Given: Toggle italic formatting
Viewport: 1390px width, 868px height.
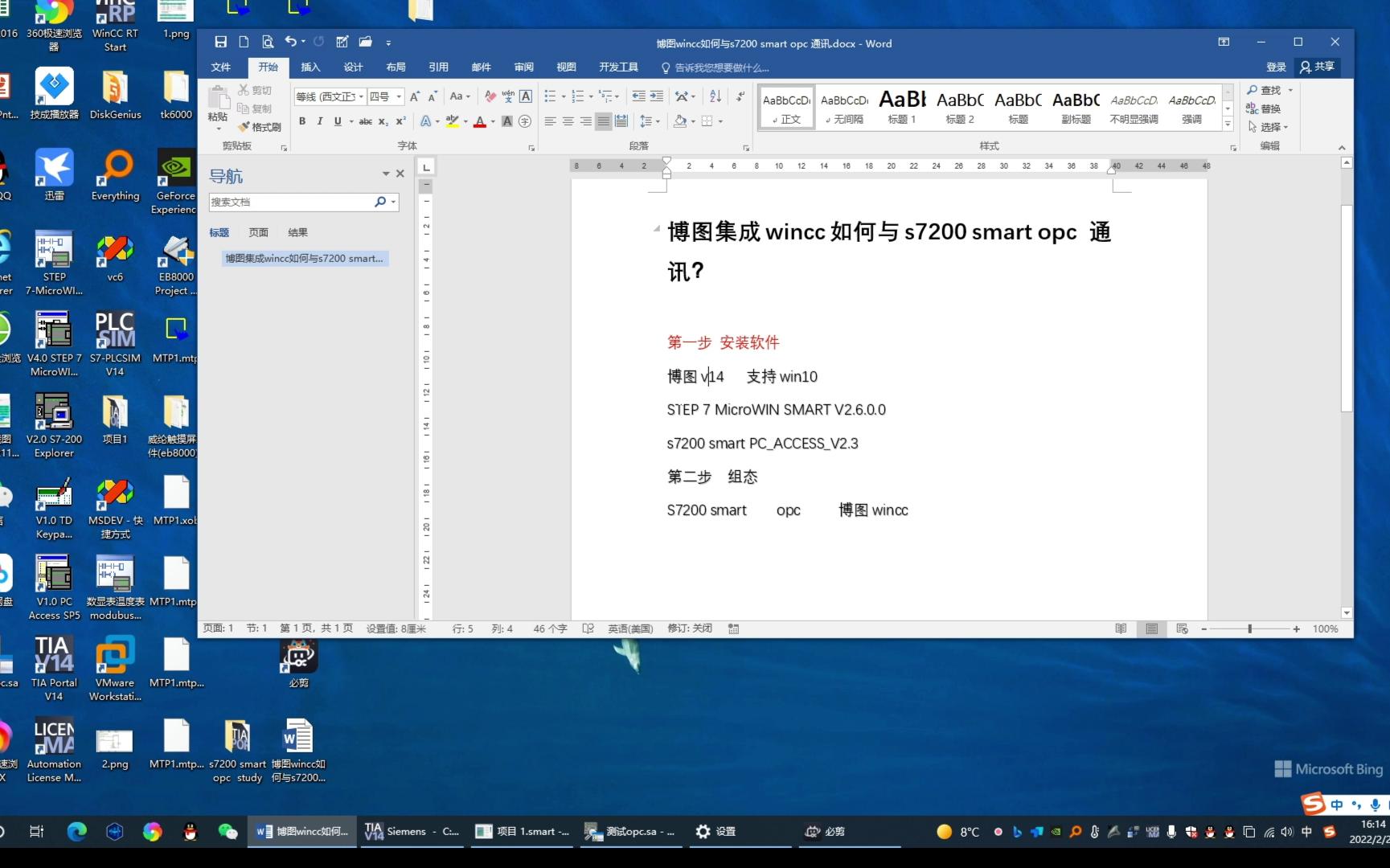Looking at the screenshot, I should [319, 121].
